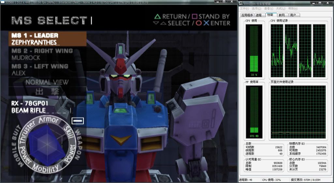Switch to the 应用程序 tab
Viewport: 334px width, 183px height.
247,15
